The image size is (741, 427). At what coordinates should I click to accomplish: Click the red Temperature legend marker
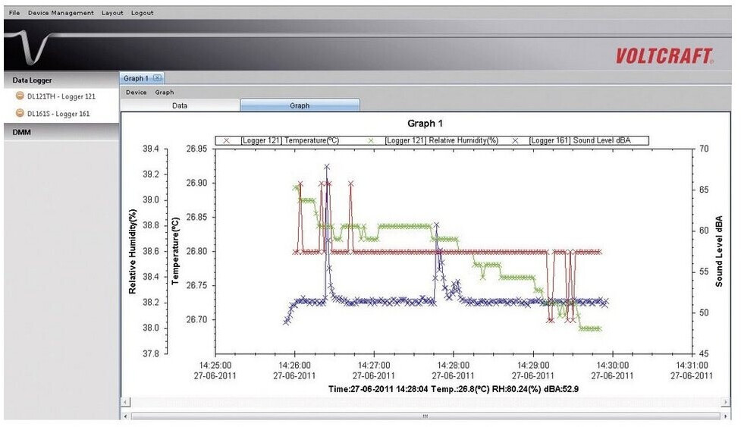[x=227, y=140]
